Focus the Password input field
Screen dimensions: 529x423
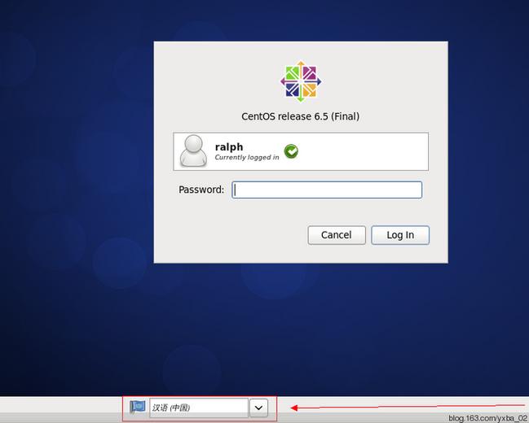click(x=327, y=190)
